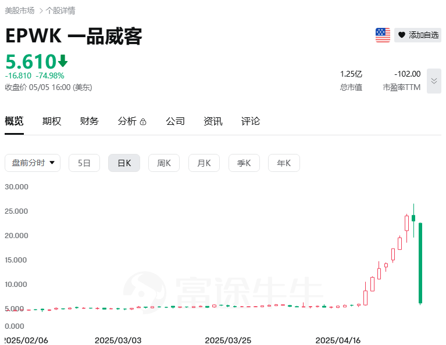Screen dimensions: 446x345
Task: Click the green down arrow beside 5.610
Action: pos(63,61)
